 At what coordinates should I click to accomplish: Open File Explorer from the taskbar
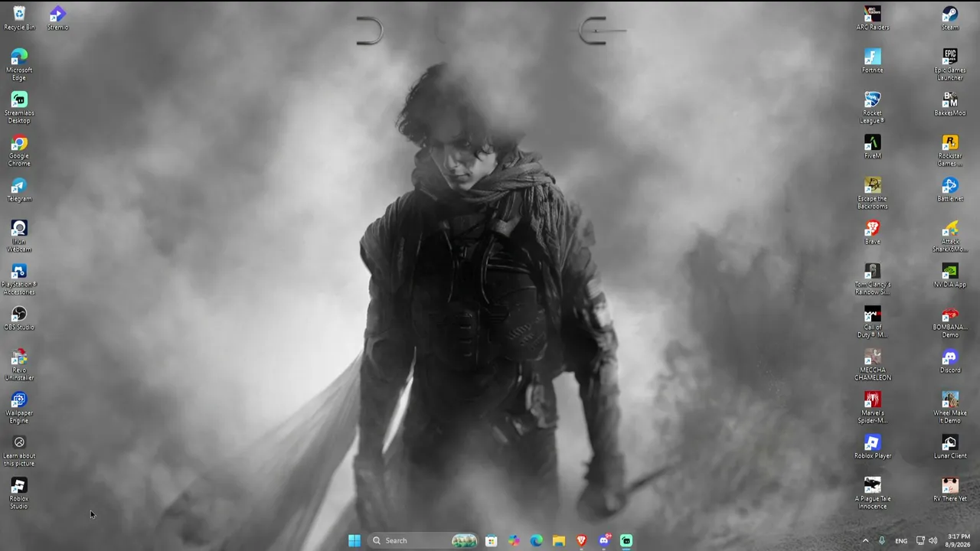559,540
